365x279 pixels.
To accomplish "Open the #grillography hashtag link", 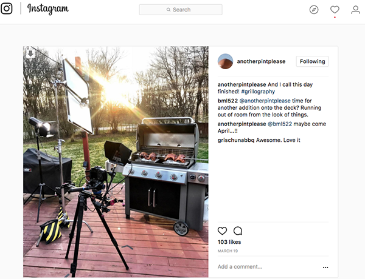I will tap(258, 92).
